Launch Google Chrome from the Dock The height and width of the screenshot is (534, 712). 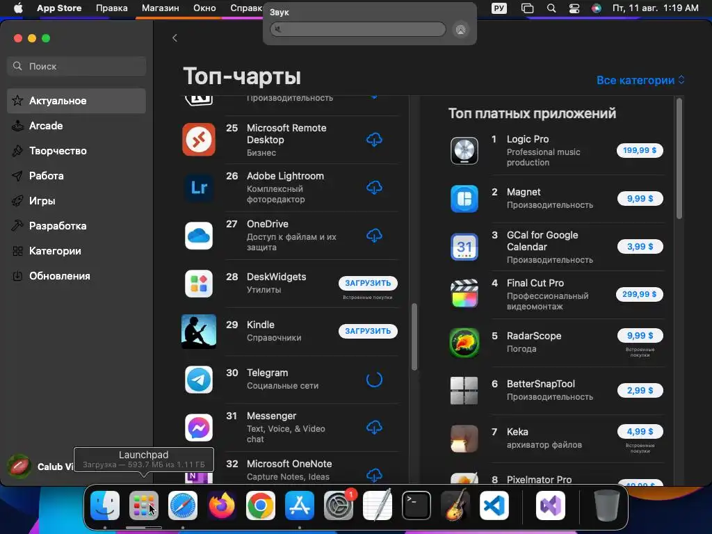click(261, 505)
